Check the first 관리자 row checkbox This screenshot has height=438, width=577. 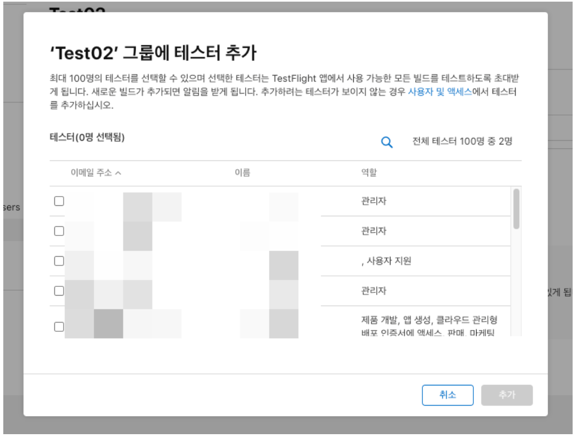pos(59,201)
